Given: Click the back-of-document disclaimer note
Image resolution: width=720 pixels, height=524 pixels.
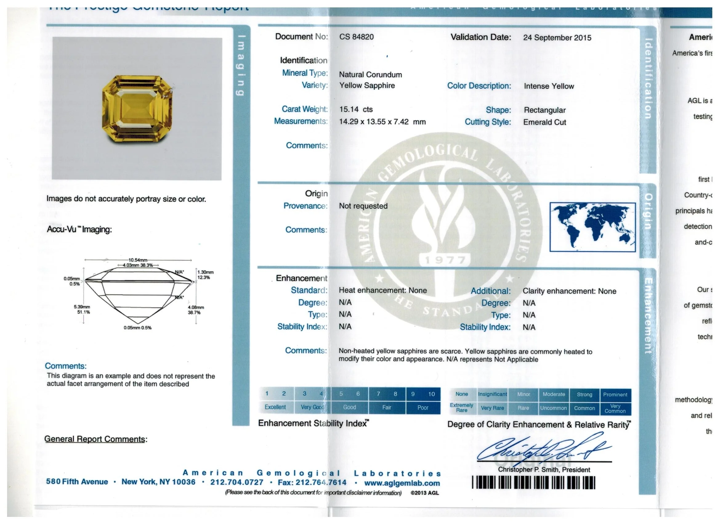Looking at the screenshot, I should click(313, 493).
